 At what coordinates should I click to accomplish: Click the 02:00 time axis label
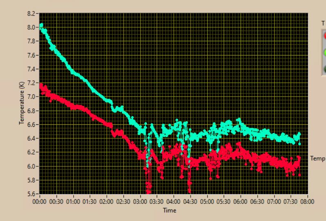pos(106,202)
